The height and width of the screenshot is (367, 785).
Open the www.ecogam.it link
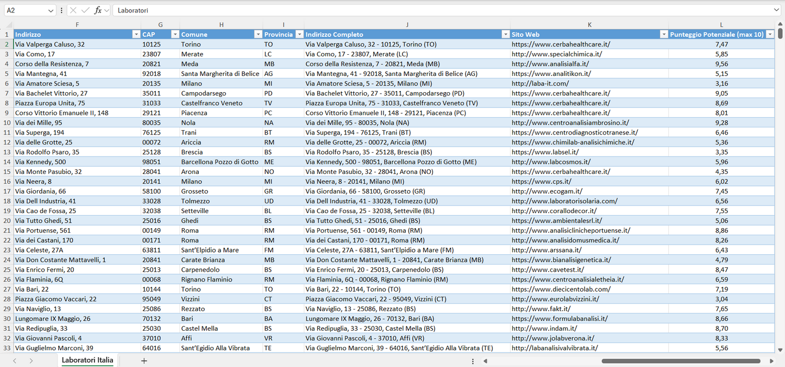pos(547,191)
